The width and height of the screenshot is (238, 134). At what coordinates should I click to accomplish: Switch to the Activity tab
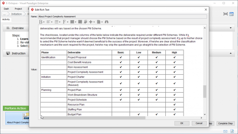(6, 19)
